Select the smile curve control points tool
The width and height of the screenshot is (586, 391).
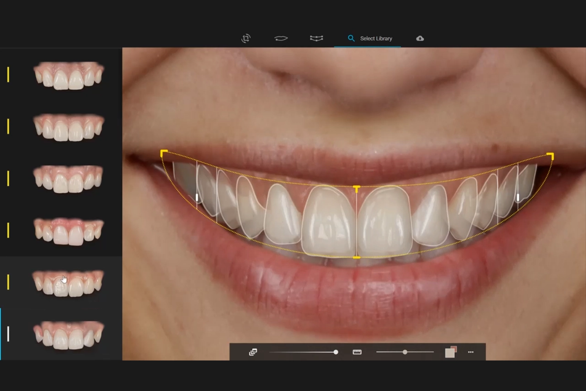(316, 38)
